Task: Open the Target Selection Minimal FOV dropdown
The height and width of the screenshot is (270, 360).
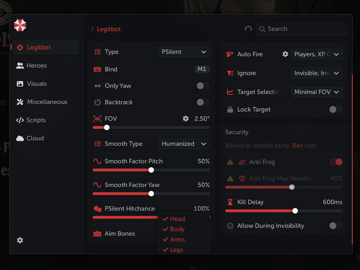Action: tap(316, 92)
